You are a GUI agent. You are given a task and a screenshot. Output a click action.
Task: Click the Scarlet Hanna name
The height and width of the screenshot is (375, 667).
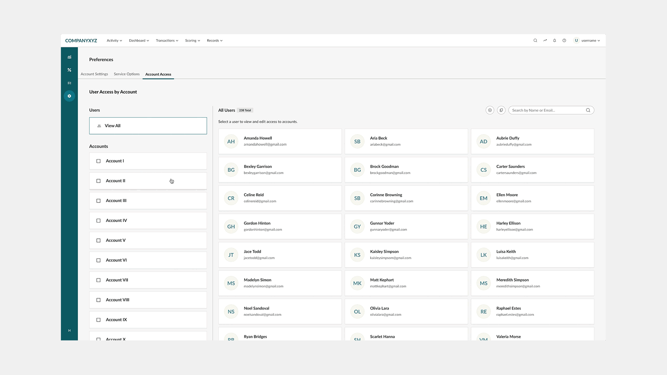point(382,337)
